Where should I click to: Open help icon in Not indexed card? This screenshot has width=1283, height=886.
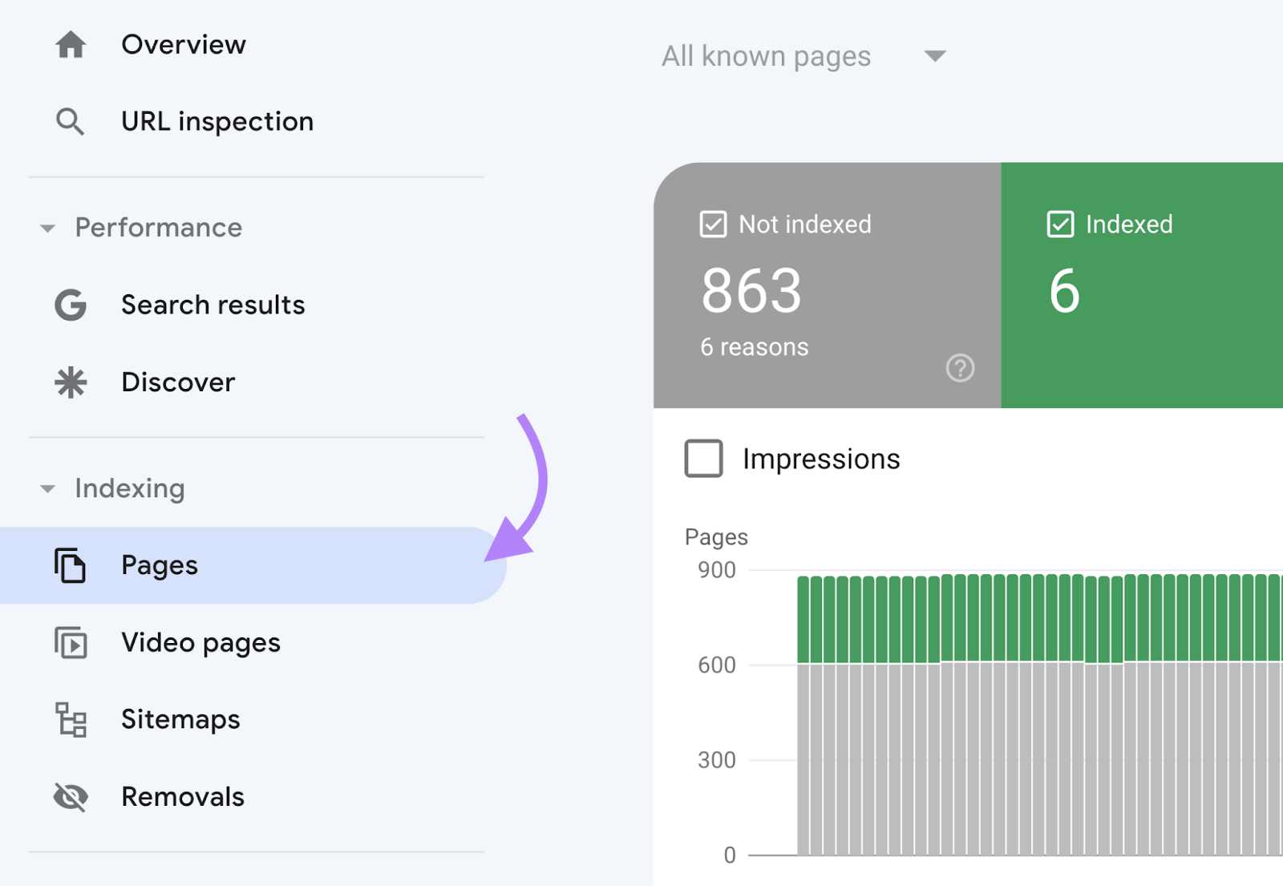(960, 368)
